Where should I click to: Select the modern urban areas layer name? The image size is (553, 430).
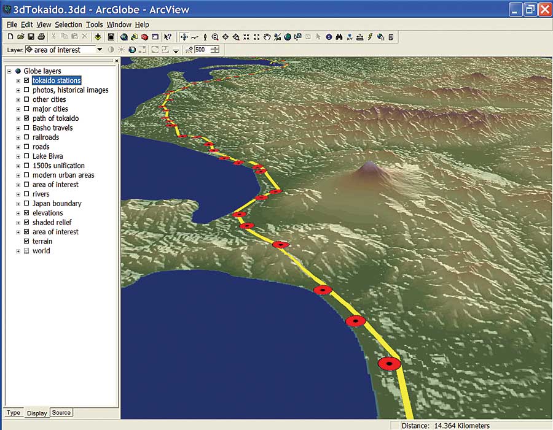click(x=63, y=175)
